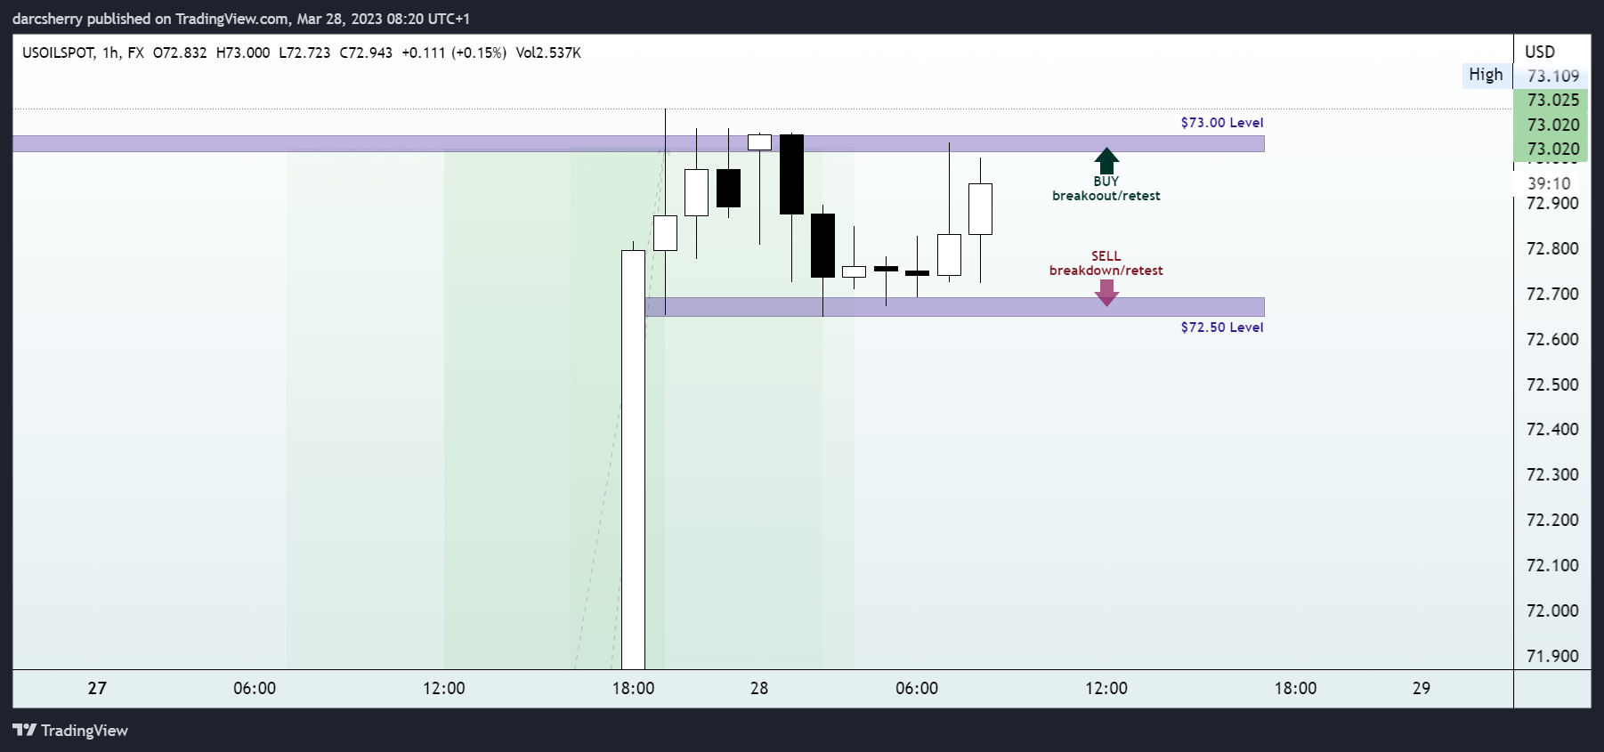1604x752 pixels.
Task: Click the 72.500 price axis label
Action: point(1552,384)
